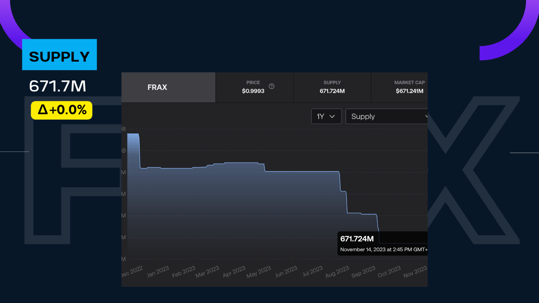Image resolution: width=539 pixels, height=303 pixels.
Task: Expand the Supply metric dropdown
Action: click(386, 117)
